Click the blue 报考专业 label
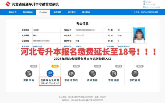The width and height of the screenshot is (165, 103). click(68, 46)
